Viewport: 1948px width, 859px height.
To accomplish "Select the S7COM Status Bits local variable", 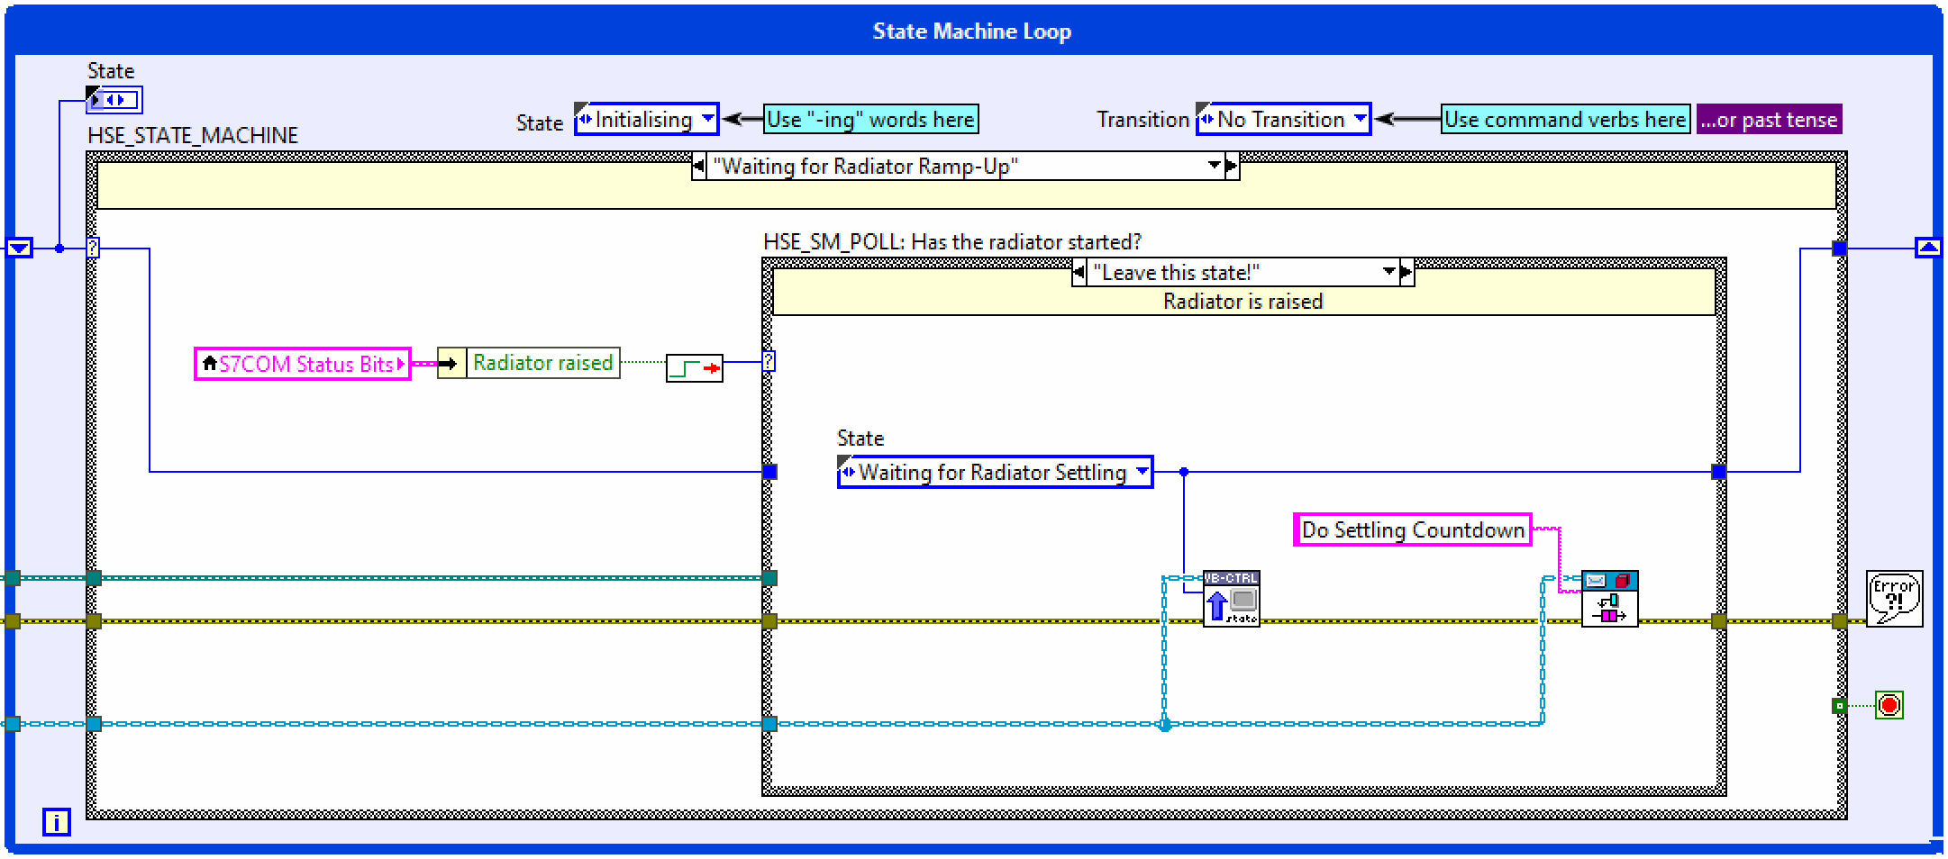I will [302, 364].
